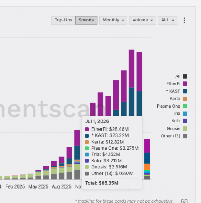The image size is (201, 203).
Task: Hide Plasma One series via legend
Action: [x=185, y=106]
